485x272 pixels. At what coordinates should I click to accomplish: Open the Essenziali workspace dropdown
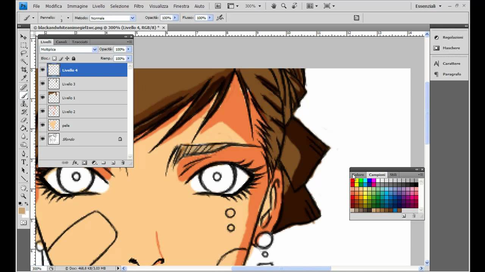pyautogui.click(x=429, y=6)
